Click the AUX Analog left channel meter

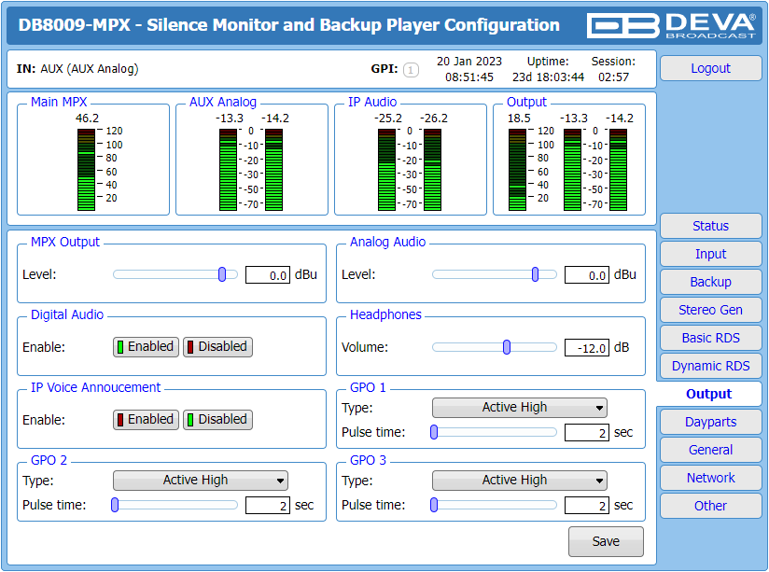[228, 170]
